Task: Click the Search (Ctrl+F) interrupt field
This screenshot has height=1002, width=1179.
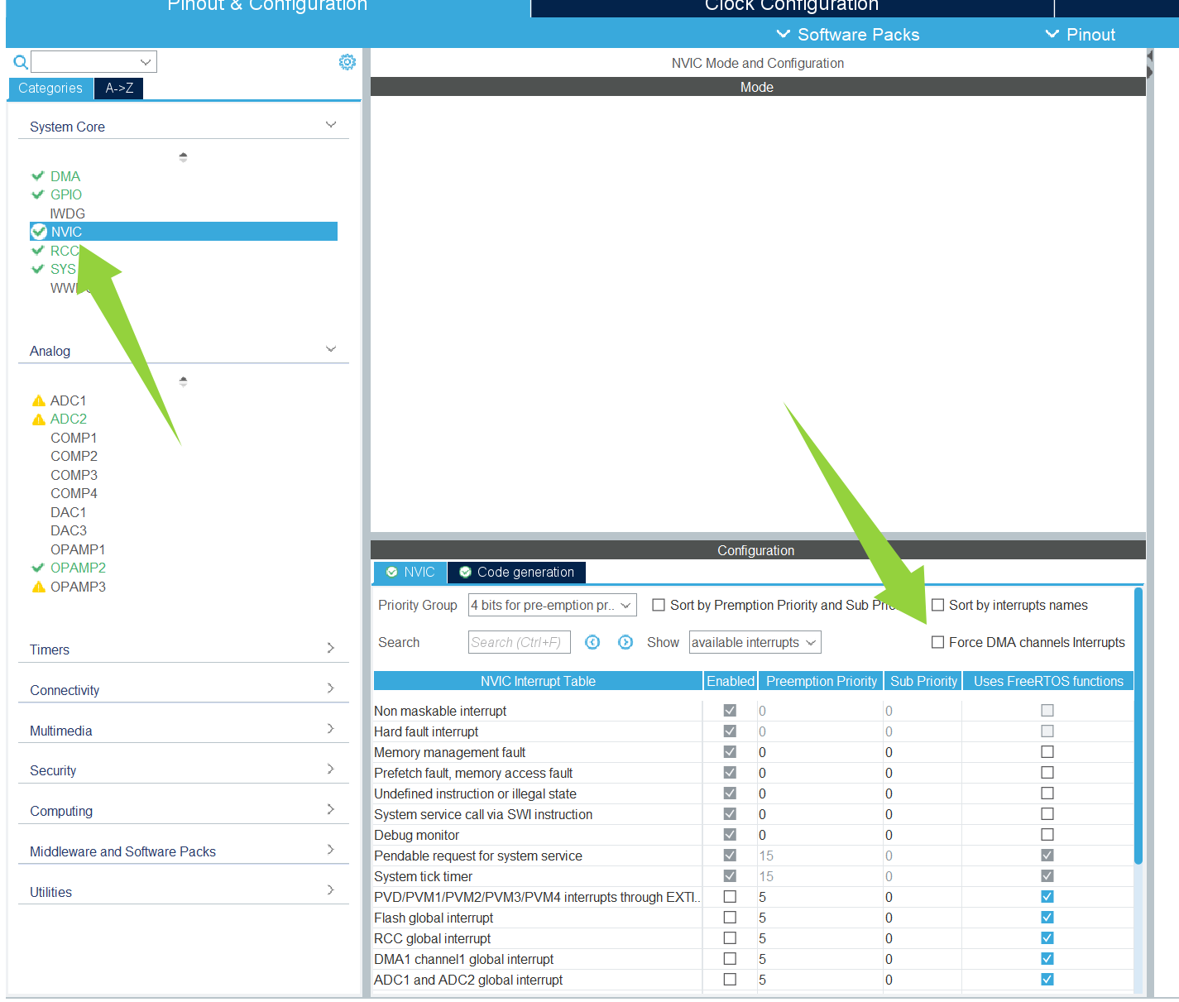Action: pos(519,642)
